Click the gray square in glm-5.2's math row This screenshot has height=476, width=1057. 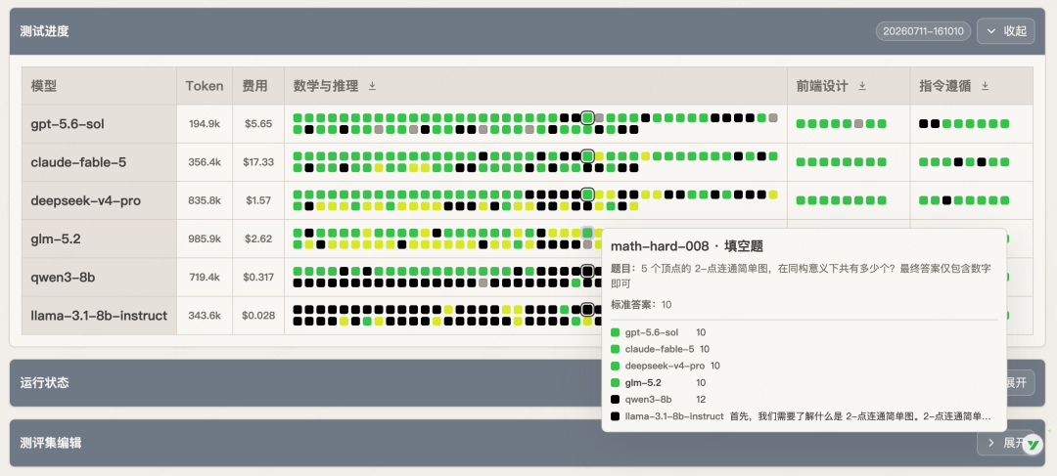[588, 244]
